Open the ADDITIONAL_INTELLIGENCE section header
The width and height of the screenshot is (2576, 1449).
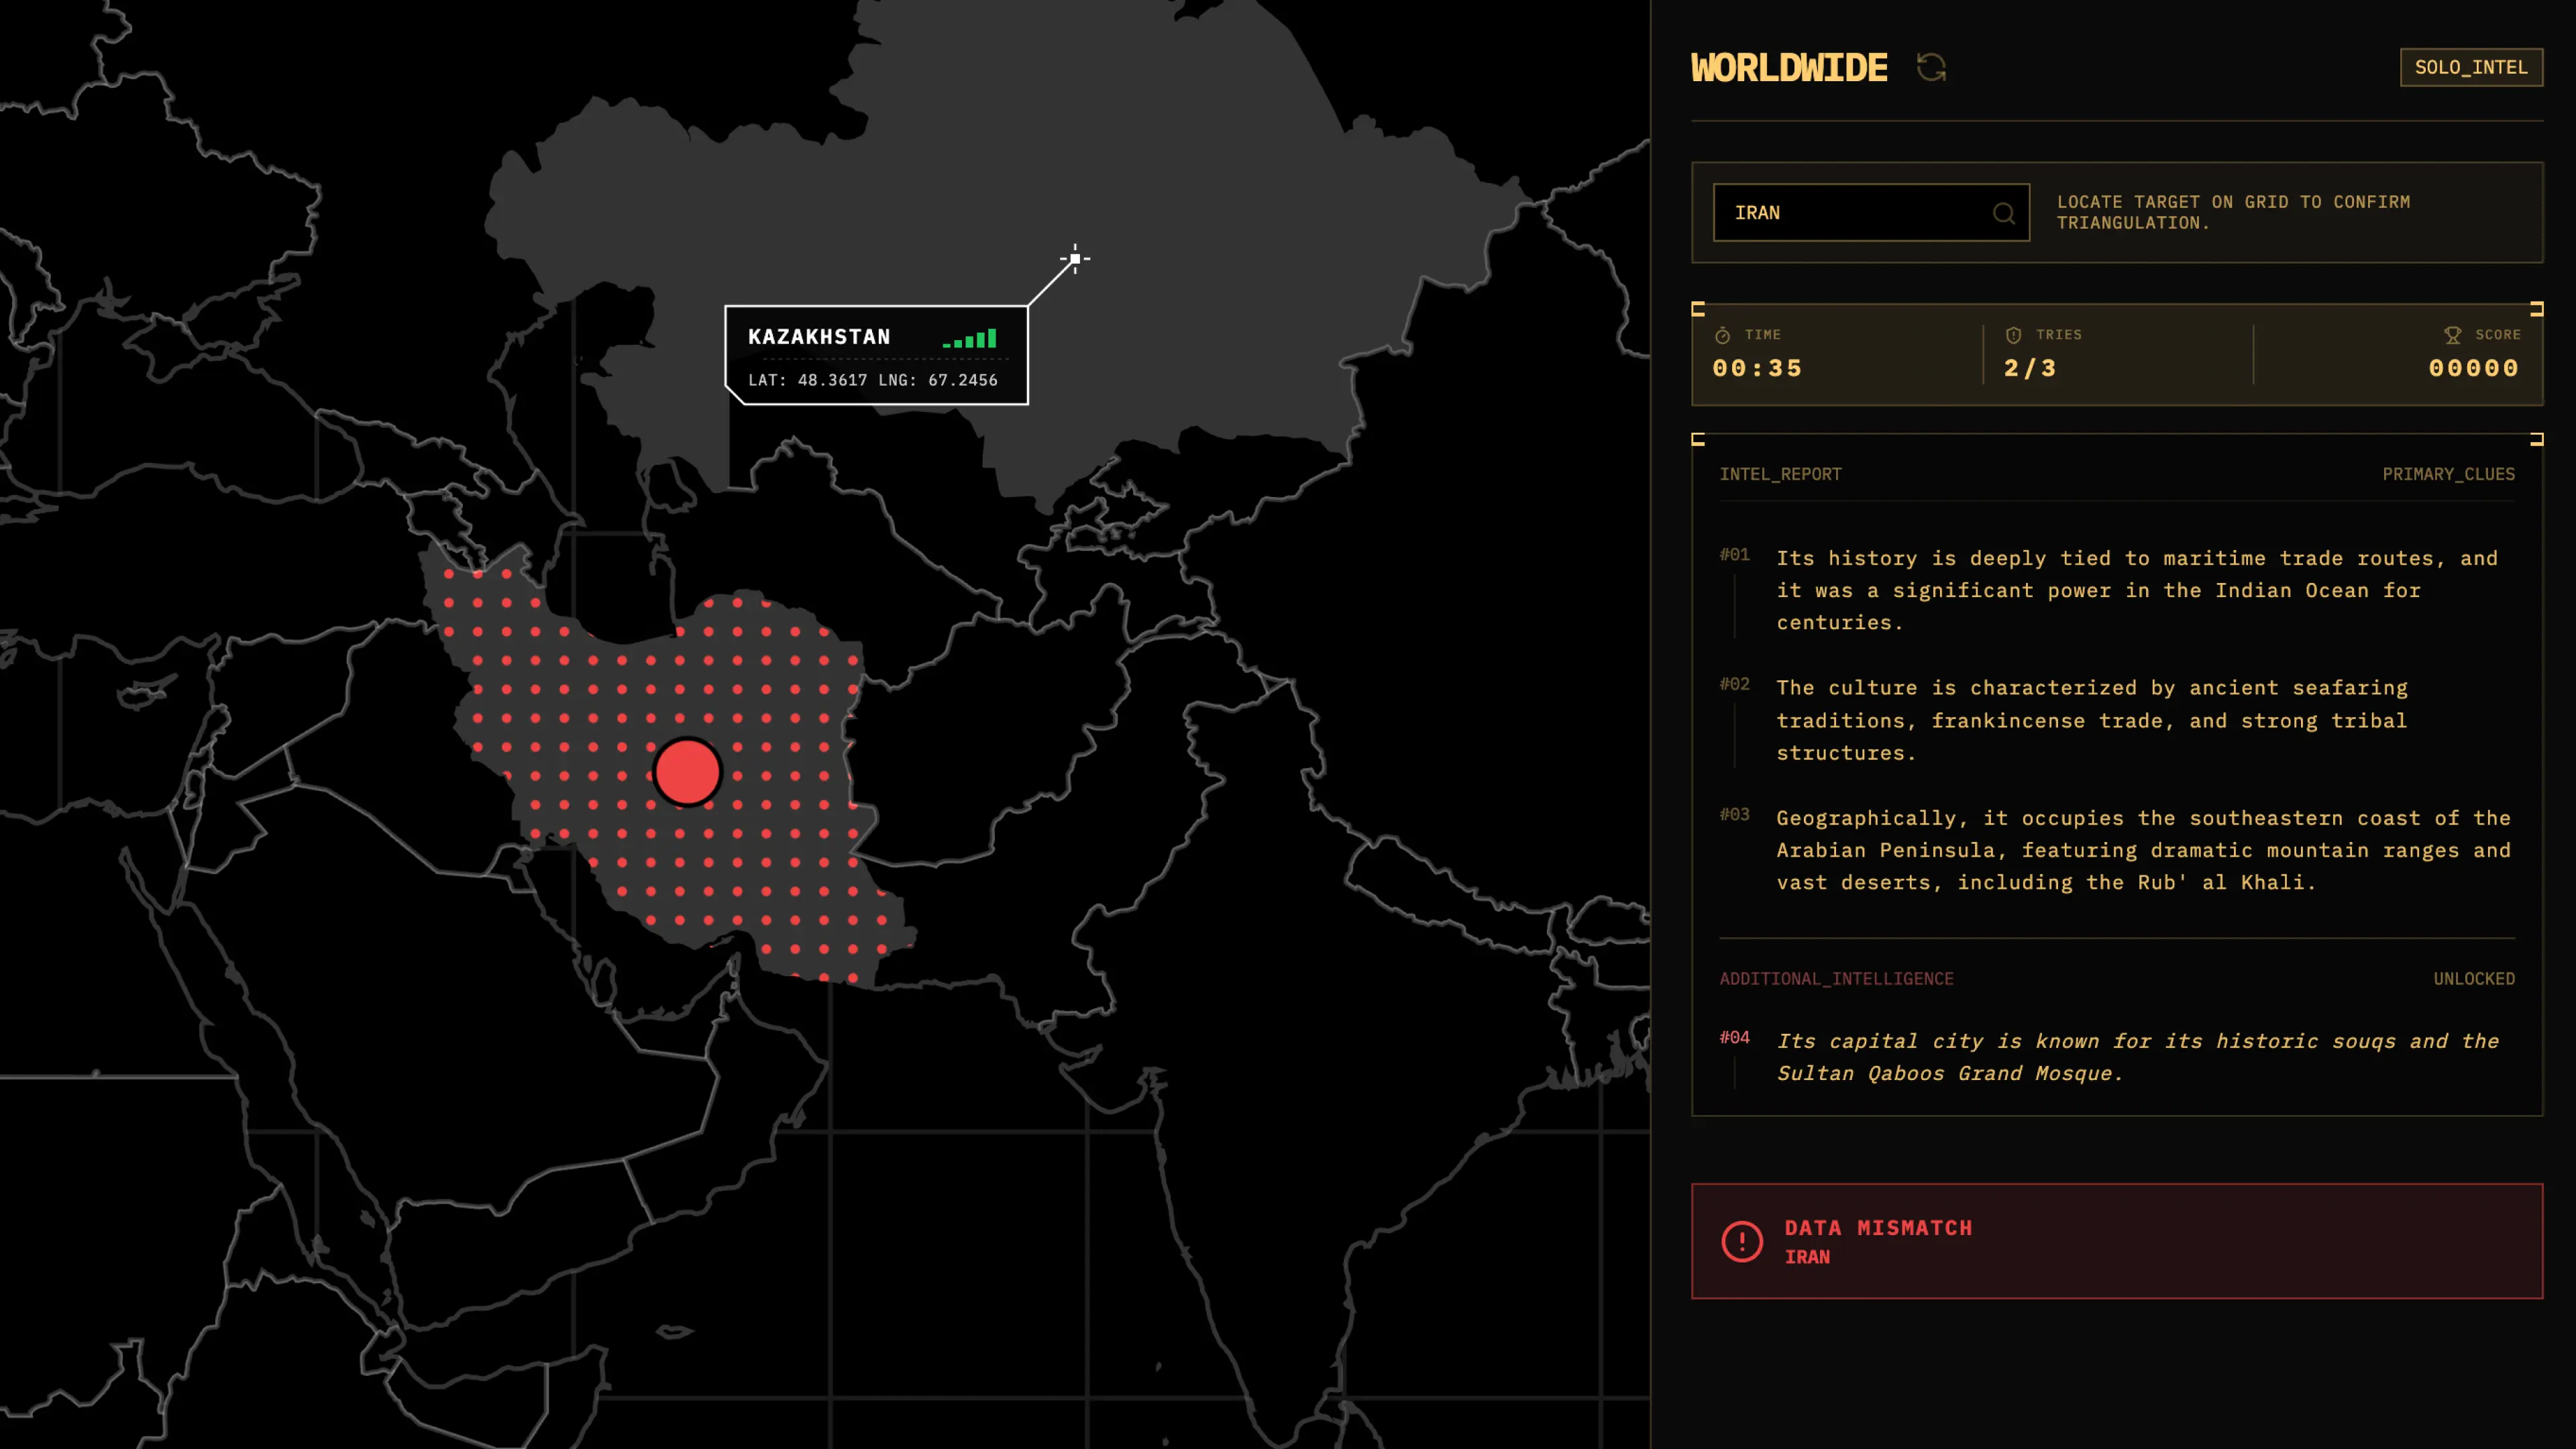pyautogui.click(x=1837, y=979)
